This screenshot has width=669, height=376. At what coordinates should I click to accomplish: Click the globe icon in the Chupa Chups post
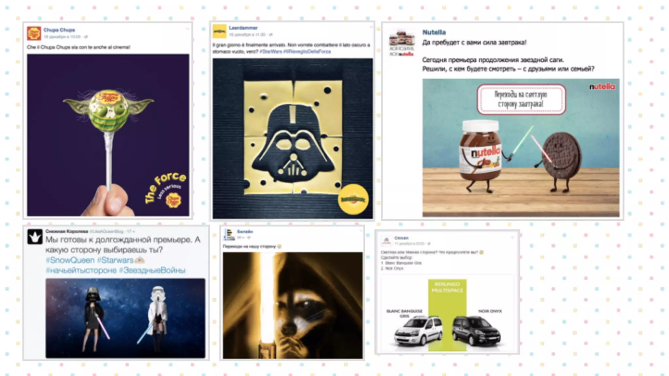click(86, 37)
